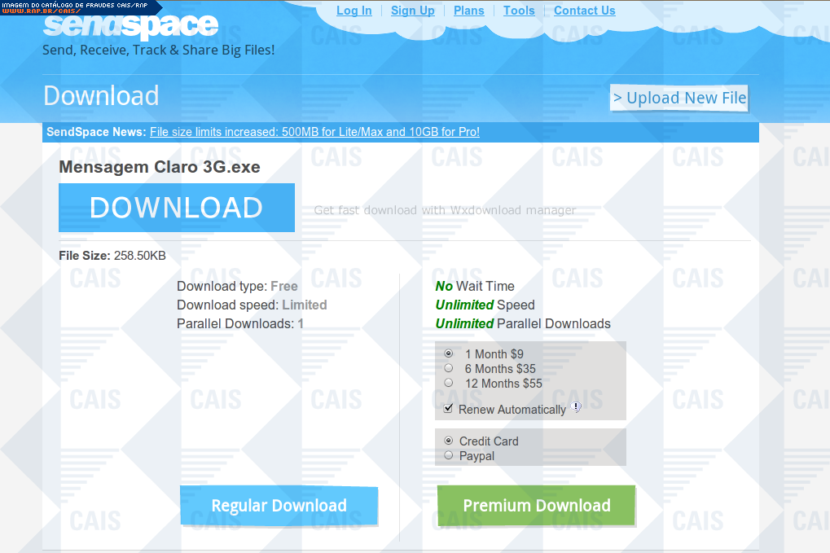Image resolution: width=830 pixels, height=553 pixels.
Task: Click the Mensagem Claro 3G.exe file name
Action: tap(160, 167)
